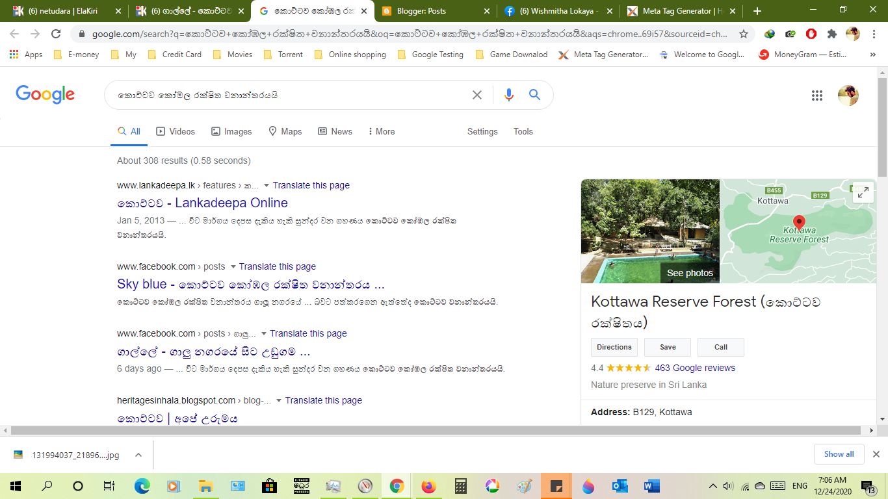Open the Google apps grid

[x=817, y=96]
